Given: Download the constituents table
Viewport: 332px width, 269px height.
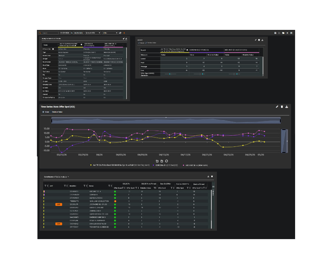Looking at the screenshot, I should coord(208,176).
